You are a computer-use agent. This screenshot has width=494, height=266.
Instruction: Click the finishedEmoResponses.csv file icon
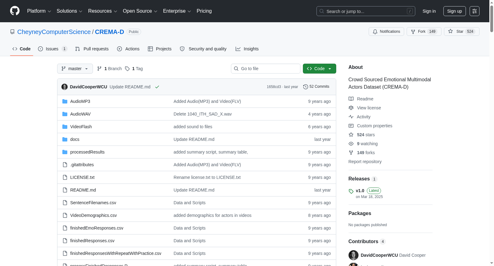(65, 228)
